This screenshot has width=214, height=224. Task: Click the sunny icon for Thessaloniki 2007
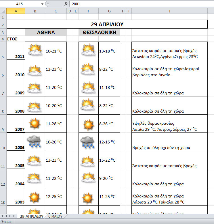89,124
